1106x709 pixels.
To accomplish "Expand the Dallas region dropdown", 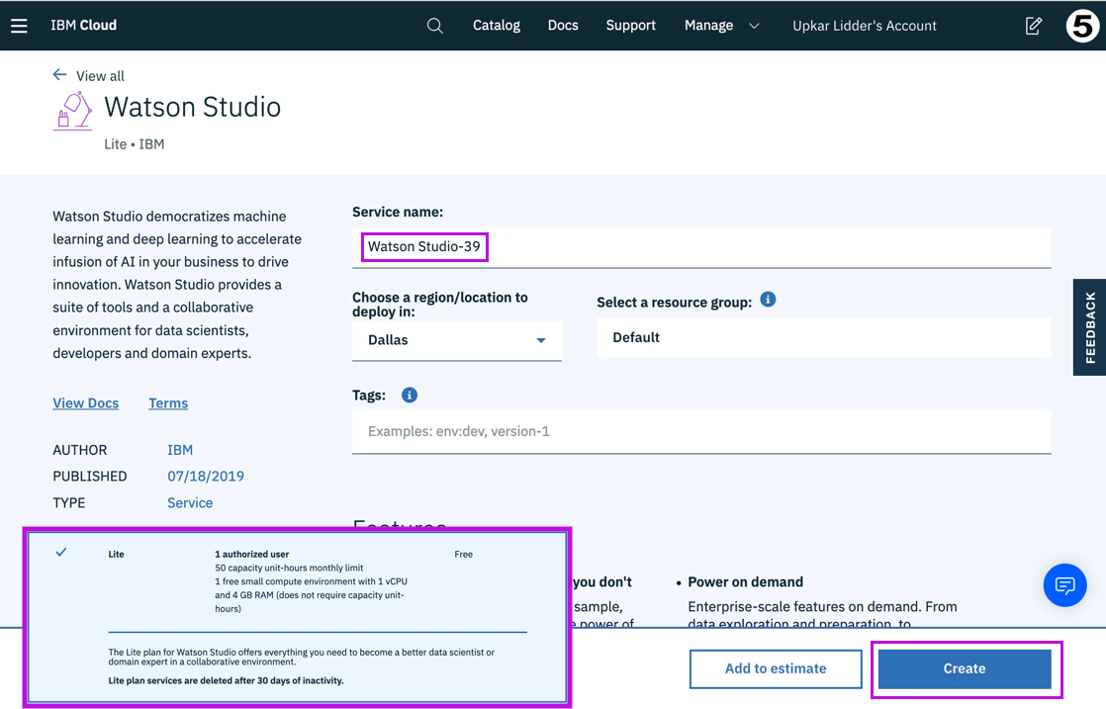I will point(457,340).
